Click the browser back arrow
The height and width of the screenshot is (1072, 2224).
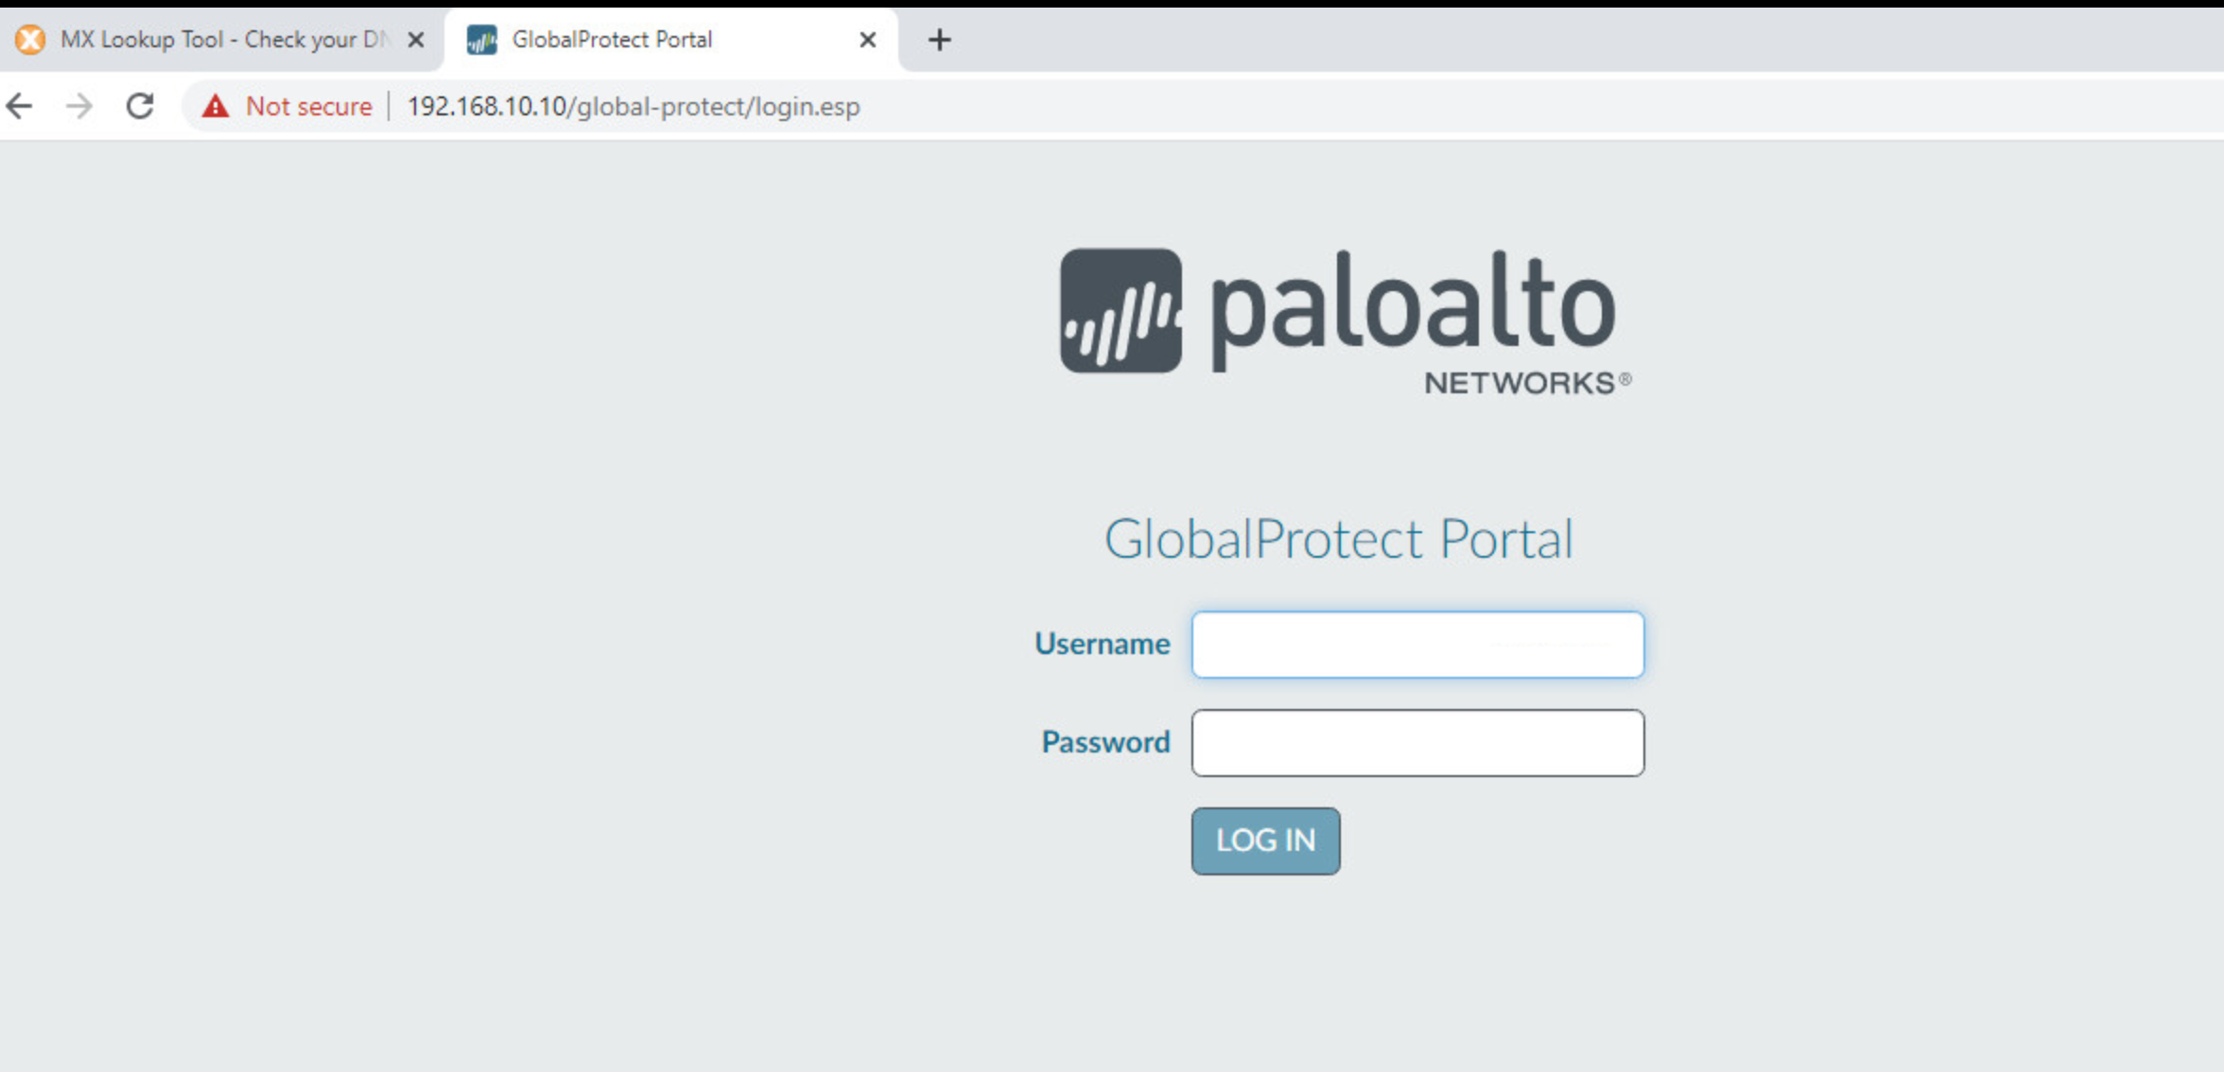pos(20,106)
